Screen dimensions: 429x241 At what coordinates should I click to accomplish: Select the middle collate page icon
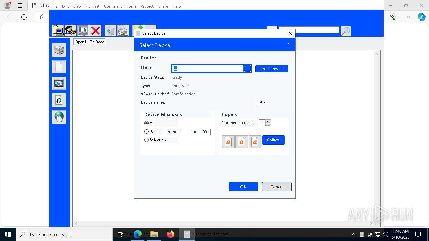point(242,142)
